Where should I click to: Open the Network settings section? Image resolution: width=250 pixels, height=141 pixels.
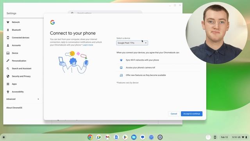pos(16,22)
